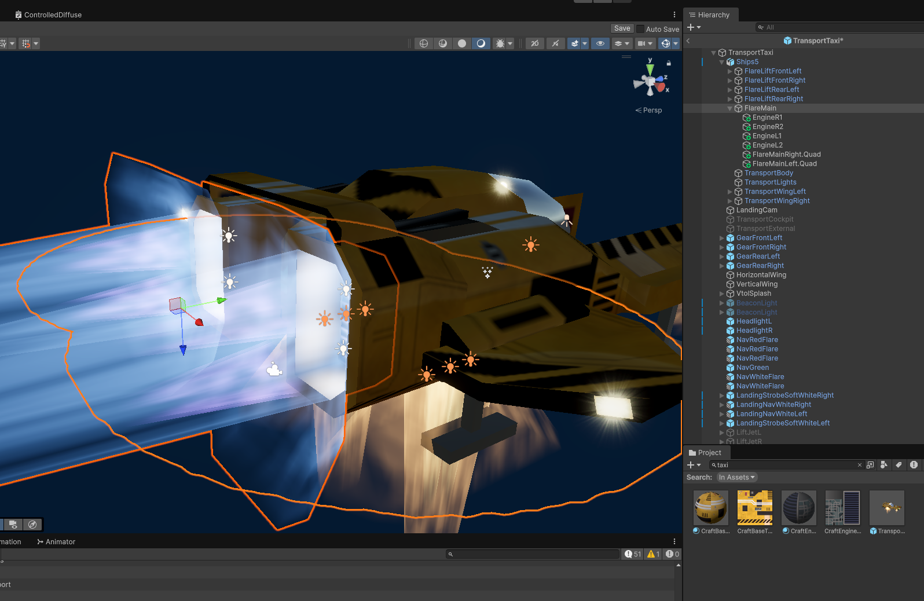The height and width of the screenshot is (601, 924).
Task: Open debug draw mode dropdown arrow
Action: point(510,43)
